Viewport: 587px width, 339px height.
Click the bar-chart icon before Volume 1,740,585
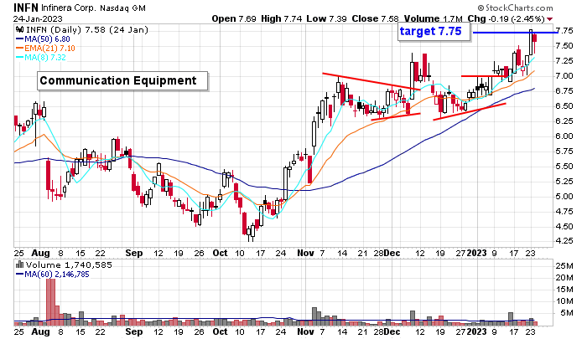click(x=19, y=265)
